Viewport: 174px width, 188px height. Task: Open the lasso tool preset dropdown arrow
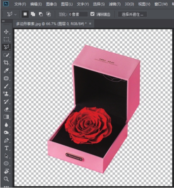click(15, 14)
